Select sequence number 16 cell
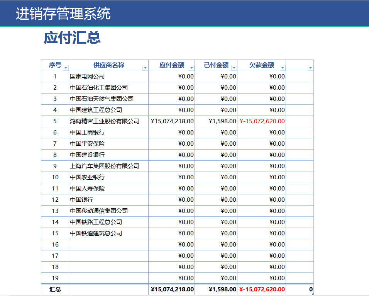The width and height of the screenshot is (369, 296). tap(55, 244)
